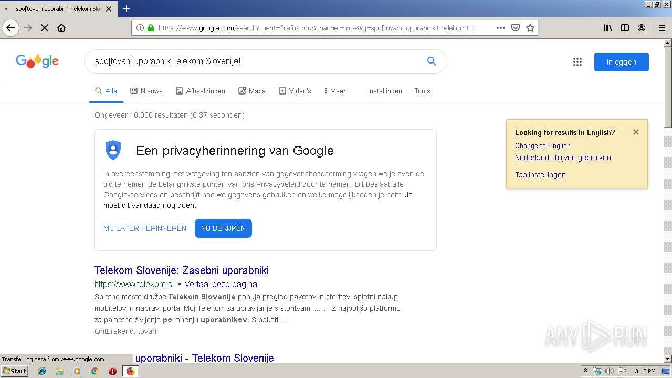Open the search Tools options
672x378 pixels.
click(x=422, y=91)
